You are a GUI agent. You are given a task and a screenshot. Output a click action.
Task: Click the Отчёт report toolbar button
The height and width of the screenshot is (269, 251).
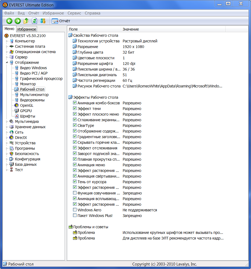(x=61, y=21)
